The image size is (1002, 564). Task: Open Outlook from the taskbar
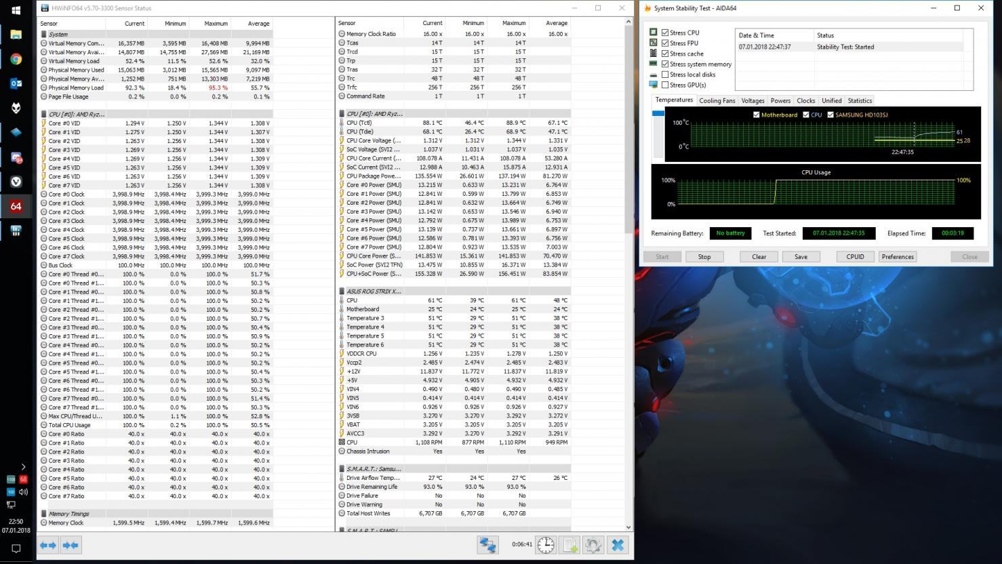tap(16, 83)
